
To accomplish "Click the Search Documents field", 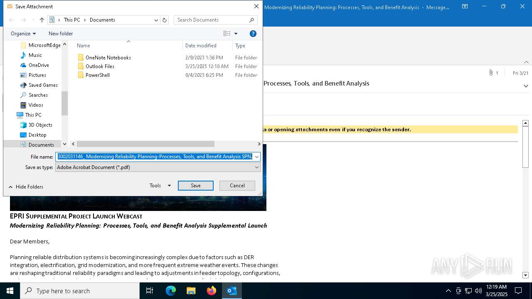I will coord(215,20).
